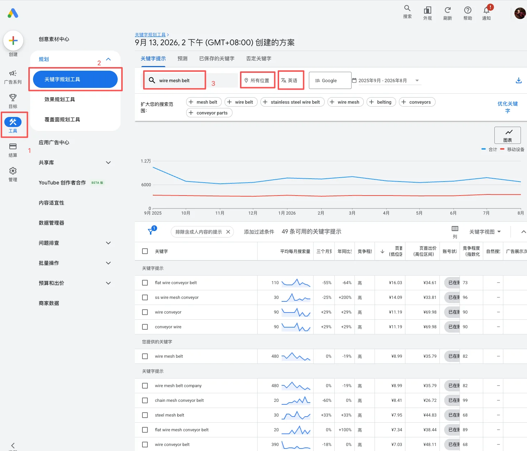The height and width of the screenshot is (451, 527).
Task: Open the search icon in top bar
Action: pyautogui.click(x=407, y=12)
